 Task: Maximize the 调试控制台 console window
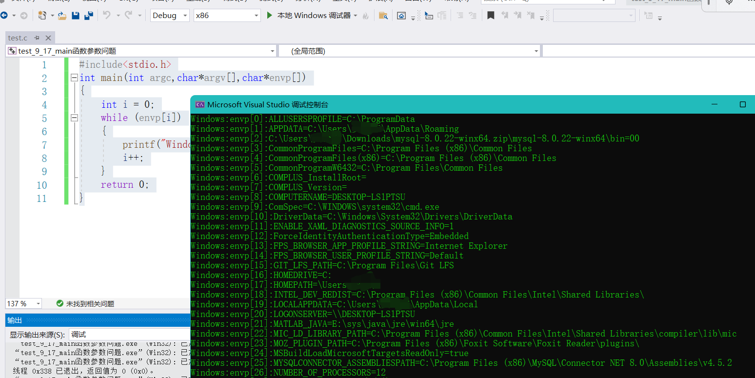743,104
